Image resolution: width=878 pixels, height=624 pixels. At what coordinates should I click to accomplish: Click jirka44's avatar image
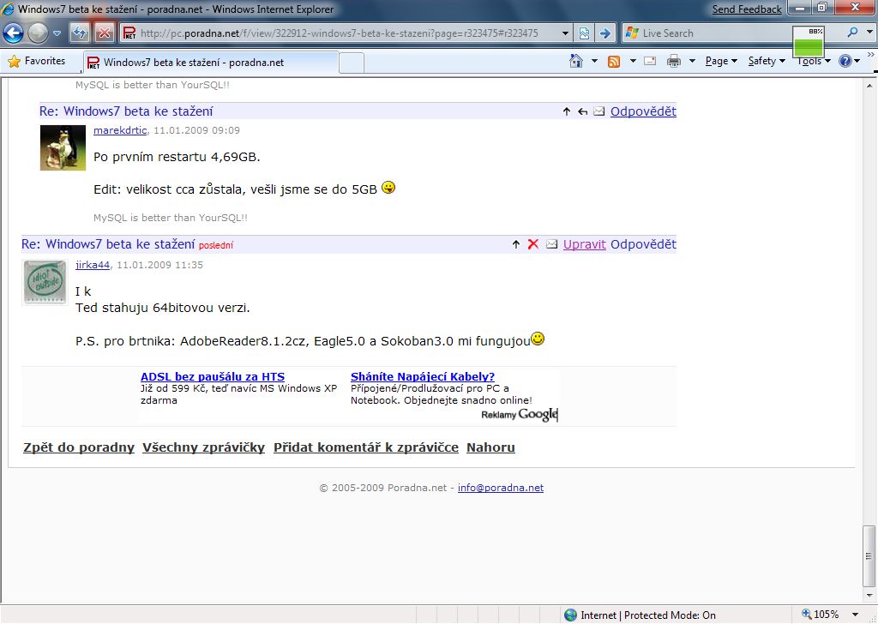(x=45, y=283)
